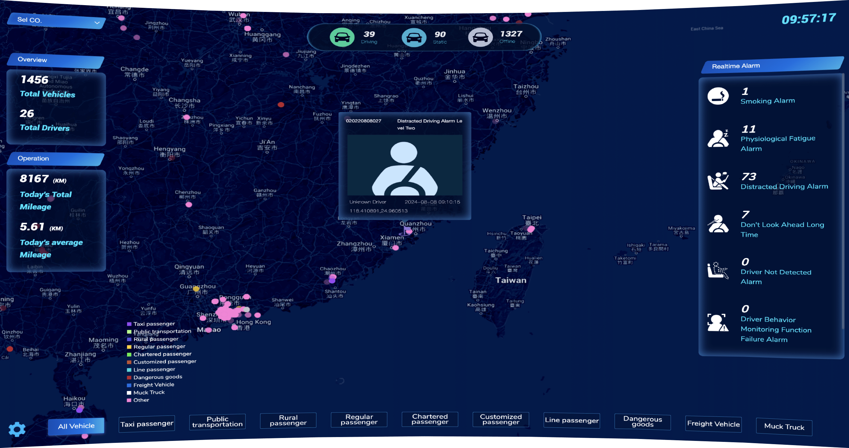This screenshot has height=448, width=849.
Task: Click the gray Offline car icon
Action: click(480, 37)
